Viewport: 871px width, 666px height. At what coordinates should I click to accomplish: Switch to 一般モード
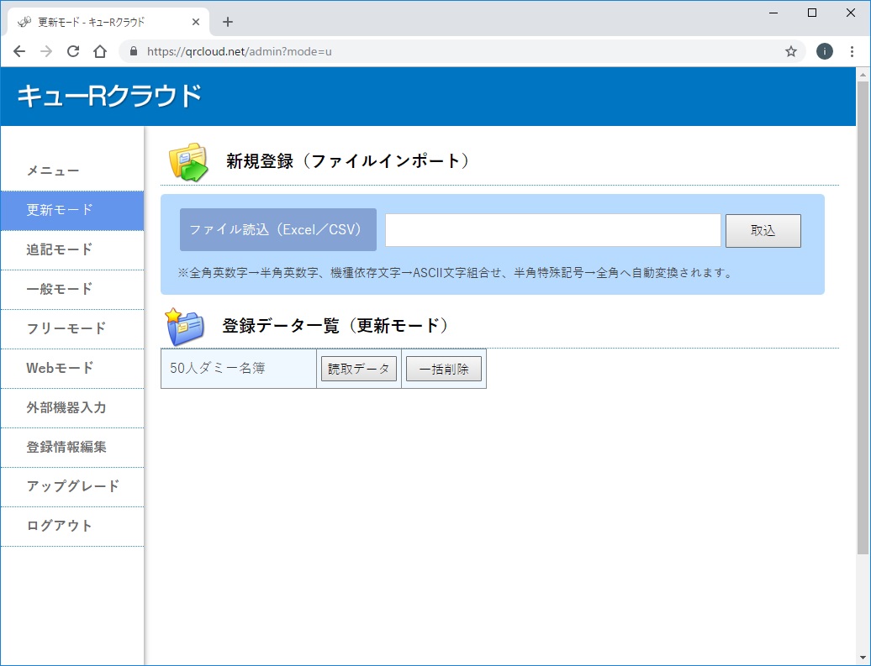pos(72,289)
